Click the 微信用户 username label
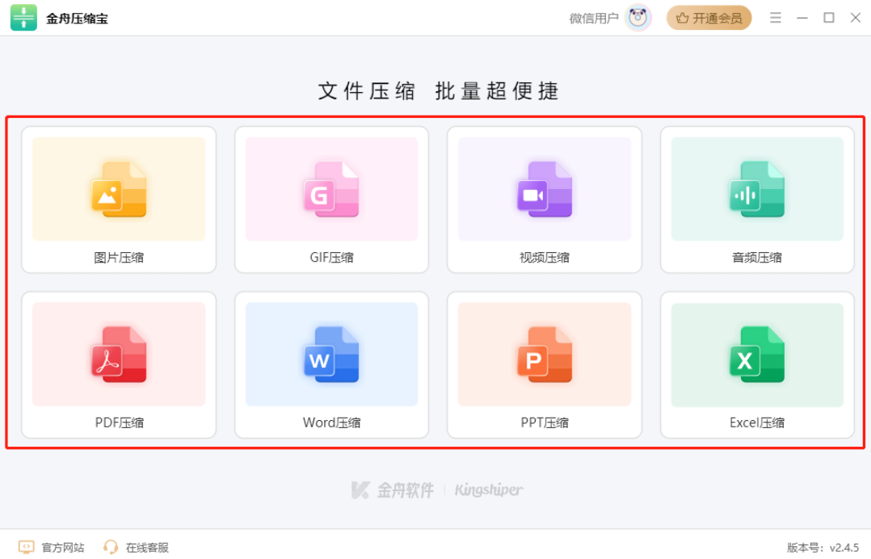The image size is (871, 559). tap(594, 19)
